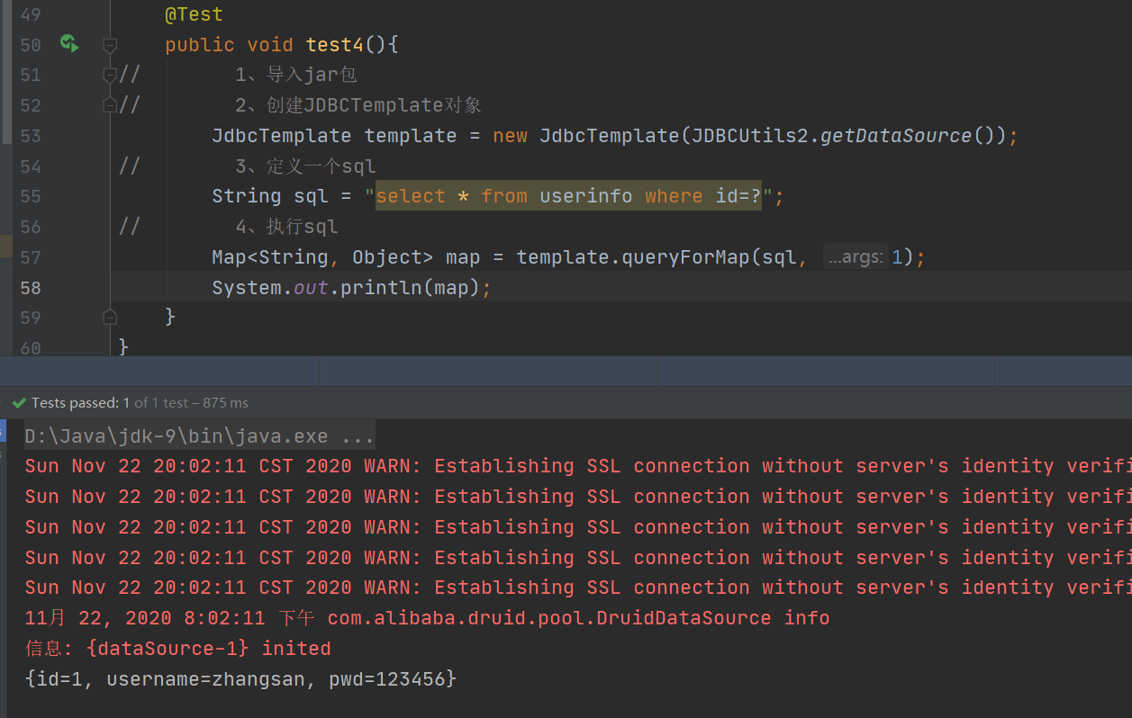Click line number 60 in the gutter
Viewport: 1132px width, 718px height.
pyautogui.click(x=30, y=347)
